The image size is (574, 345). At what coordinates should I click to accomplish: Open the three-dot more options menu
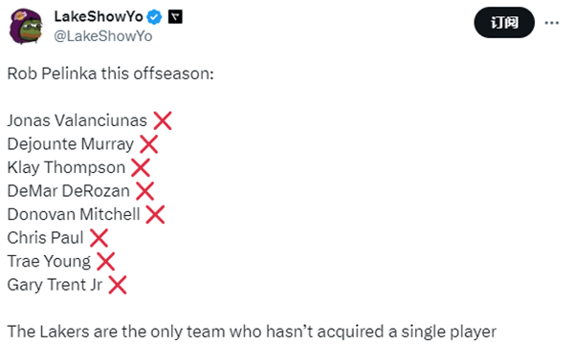(551, 23)
